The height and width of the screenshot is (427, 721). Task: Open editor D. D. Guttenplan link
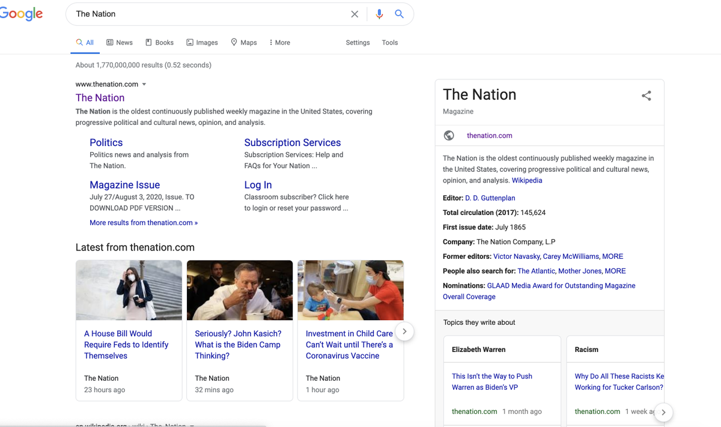[x=490, y=198]
